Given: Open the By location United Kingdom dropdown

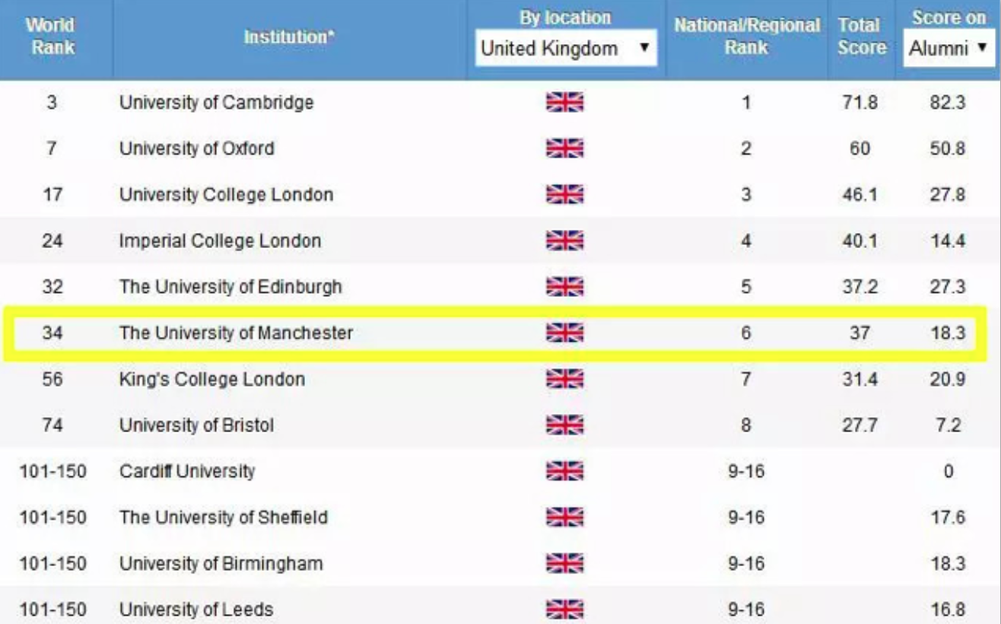Looking at the screenshot, I should pos(566,49).
